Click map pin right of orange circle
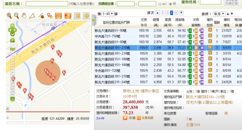 (x=64, y=73)
